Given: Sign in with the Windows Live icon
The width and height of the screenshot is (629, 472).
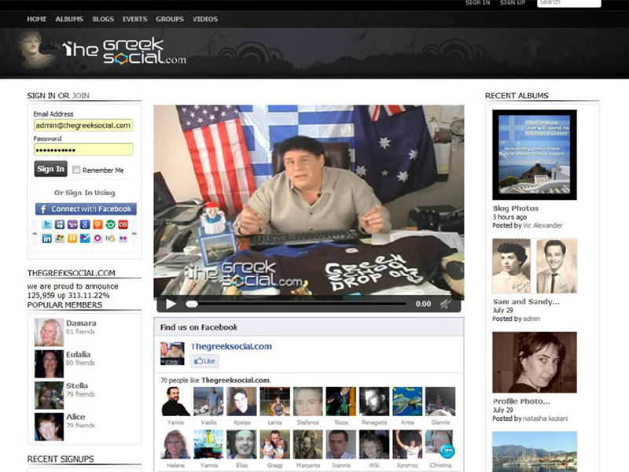Looking at the screenshot, I should (x=60, y=238).
